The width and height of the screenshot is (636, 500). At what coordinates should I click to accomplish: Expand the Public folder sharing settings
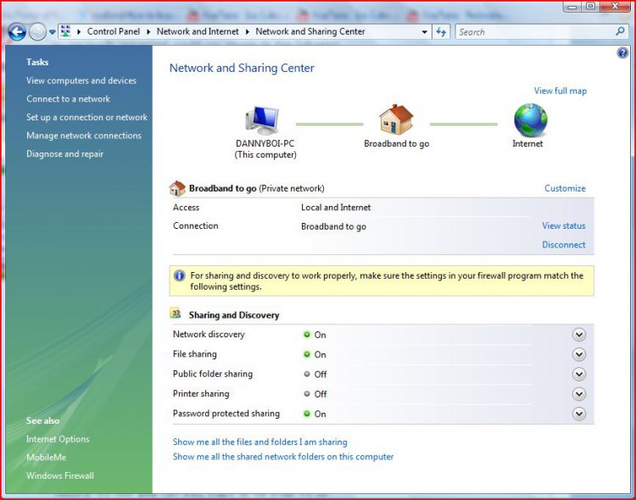(579, 375)
